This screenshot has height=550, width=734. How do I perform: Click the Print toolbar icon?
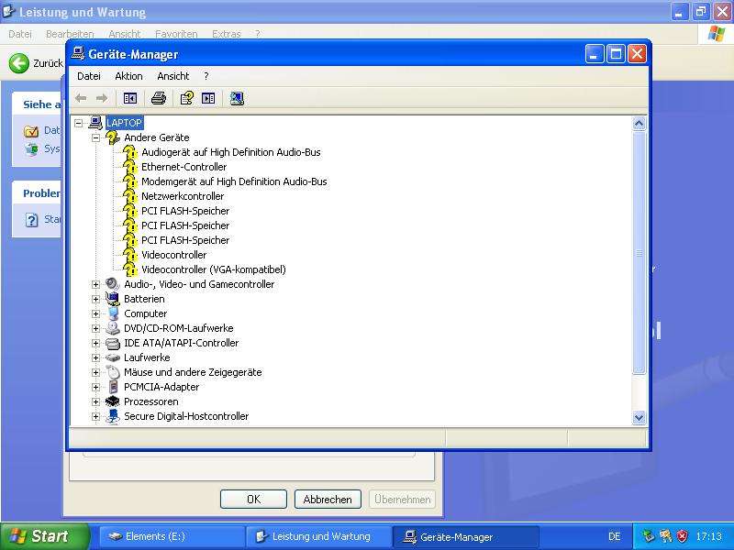pyautogui.click(x=159, y=98)
